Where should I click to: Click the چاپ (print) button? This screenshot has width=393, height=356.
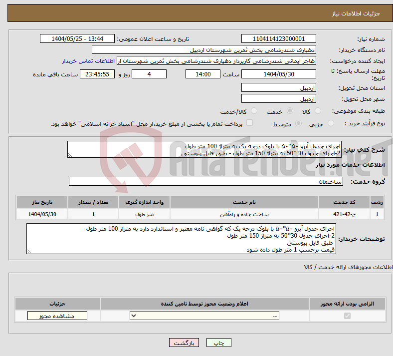click(218, 343)
